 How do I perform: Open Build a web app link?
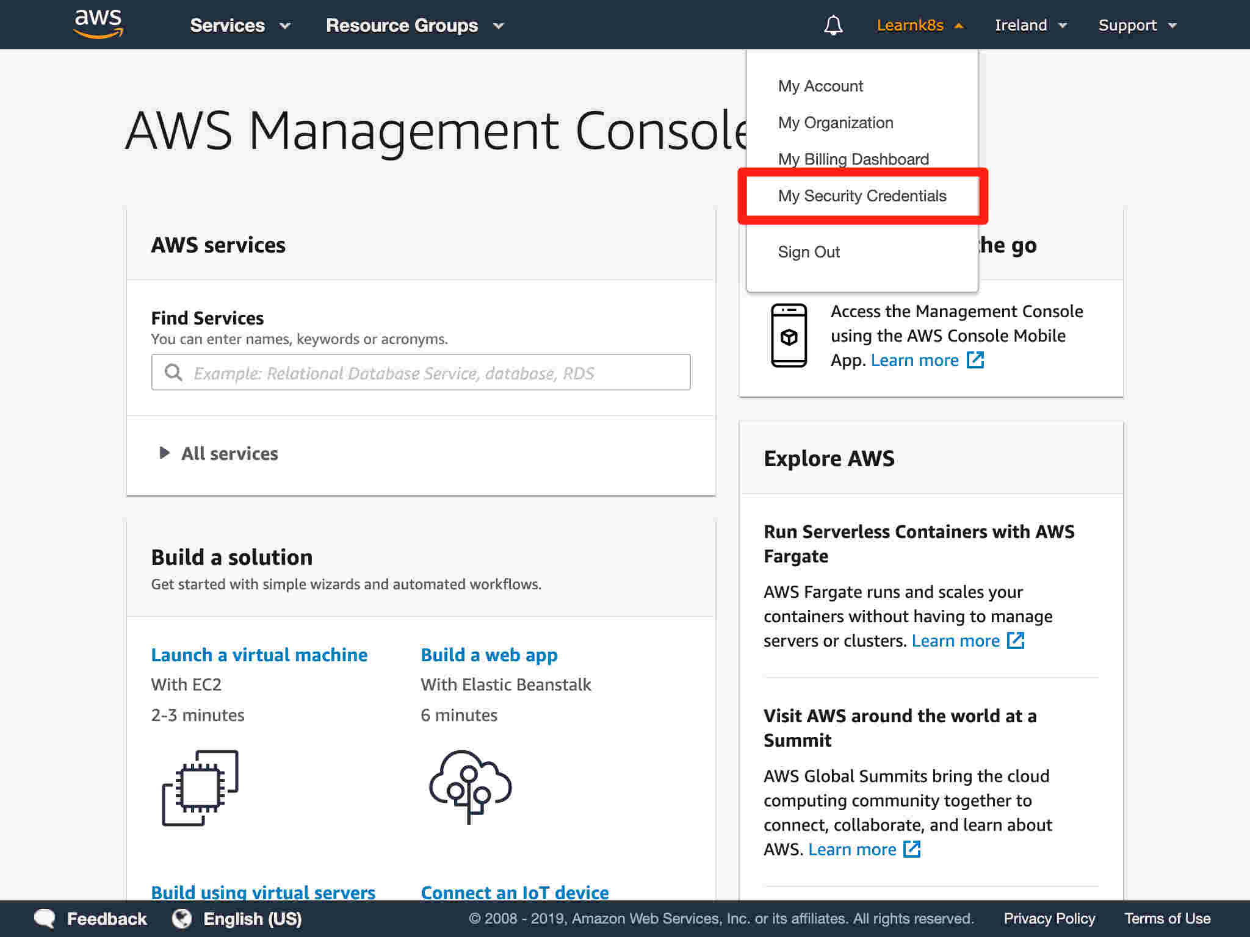click(489, 655)
